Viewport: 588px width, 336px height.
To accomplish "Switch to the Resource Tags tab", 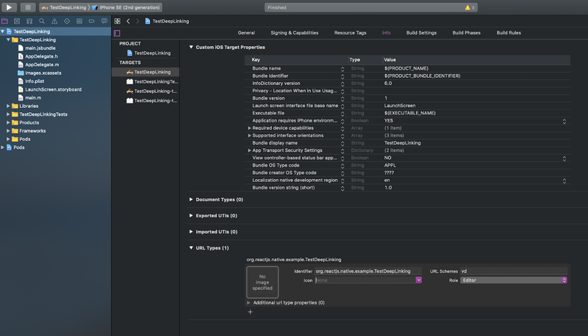I will click(351, 33).
